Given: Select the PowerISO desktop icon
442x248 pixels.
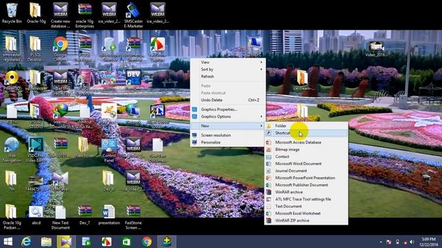Looking at the screenshot, I should (12, 80).
